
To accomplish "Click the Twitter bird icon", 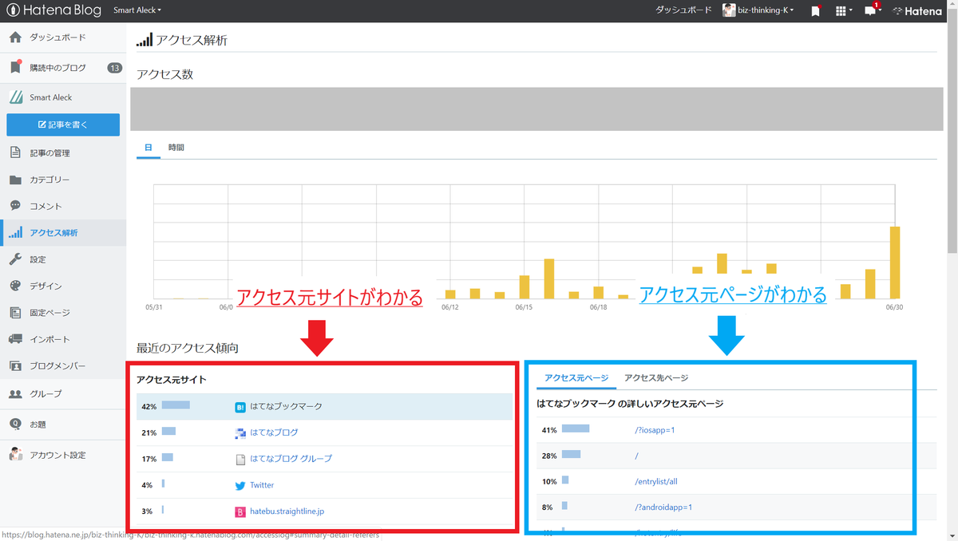I will (240, 485).
